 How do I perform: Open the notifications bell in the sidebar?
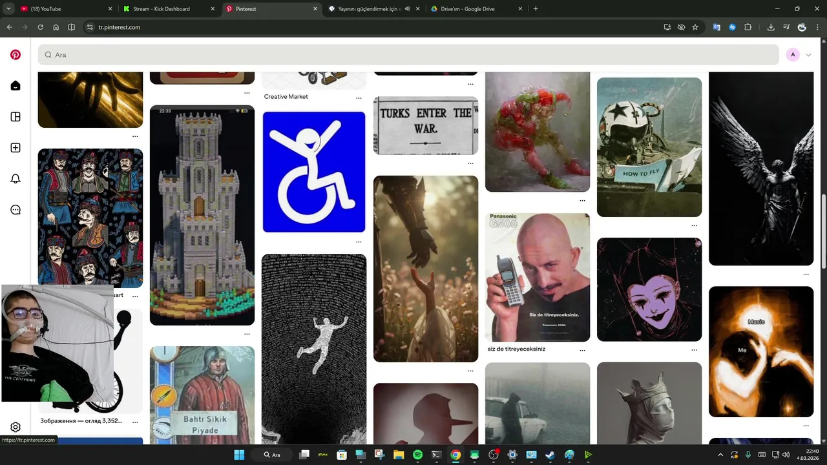(x=16, y=179)
